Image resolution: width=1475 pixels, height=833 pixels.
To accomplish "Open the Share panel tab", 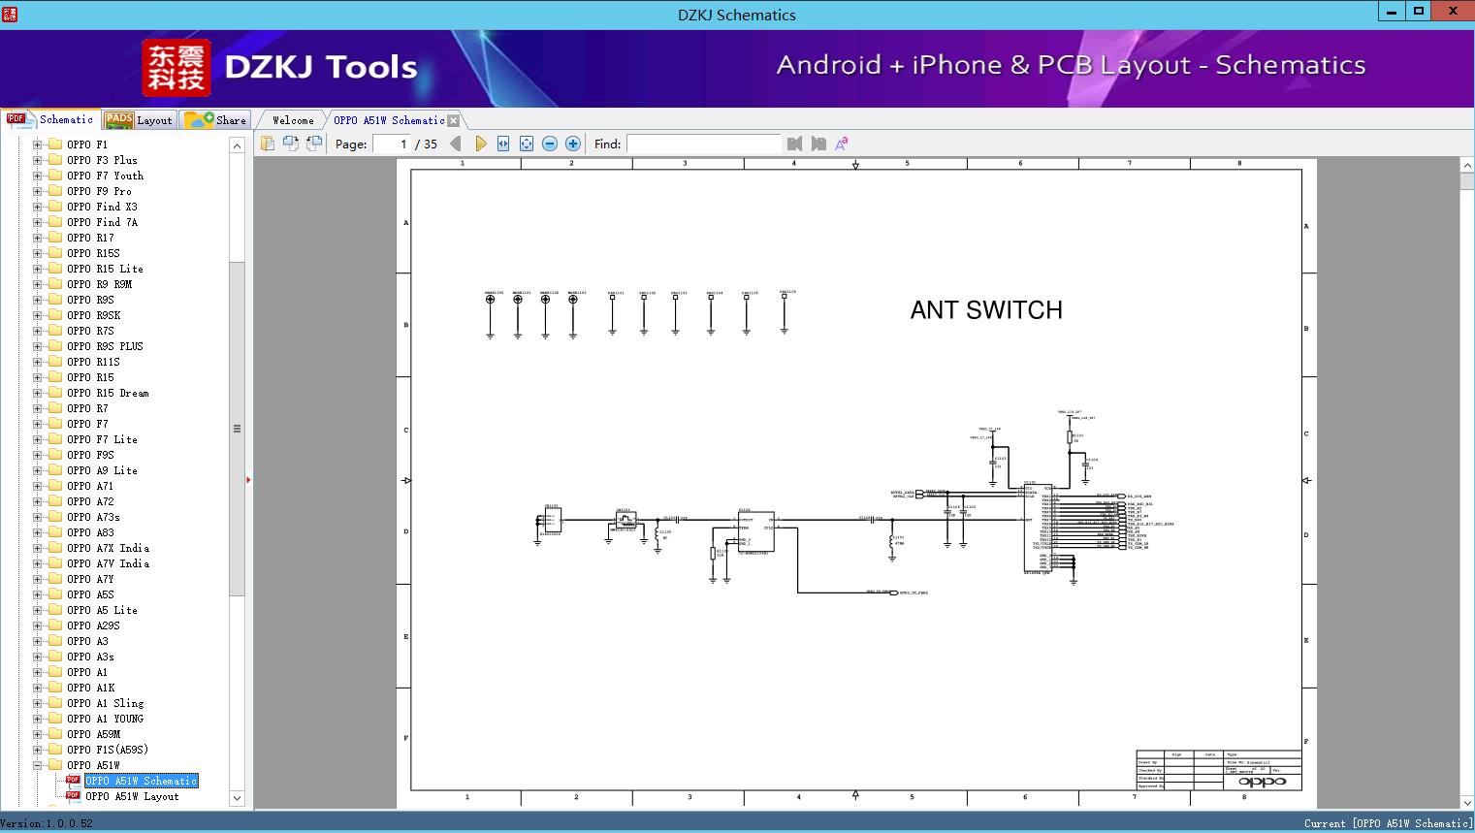I will [215, 120].
